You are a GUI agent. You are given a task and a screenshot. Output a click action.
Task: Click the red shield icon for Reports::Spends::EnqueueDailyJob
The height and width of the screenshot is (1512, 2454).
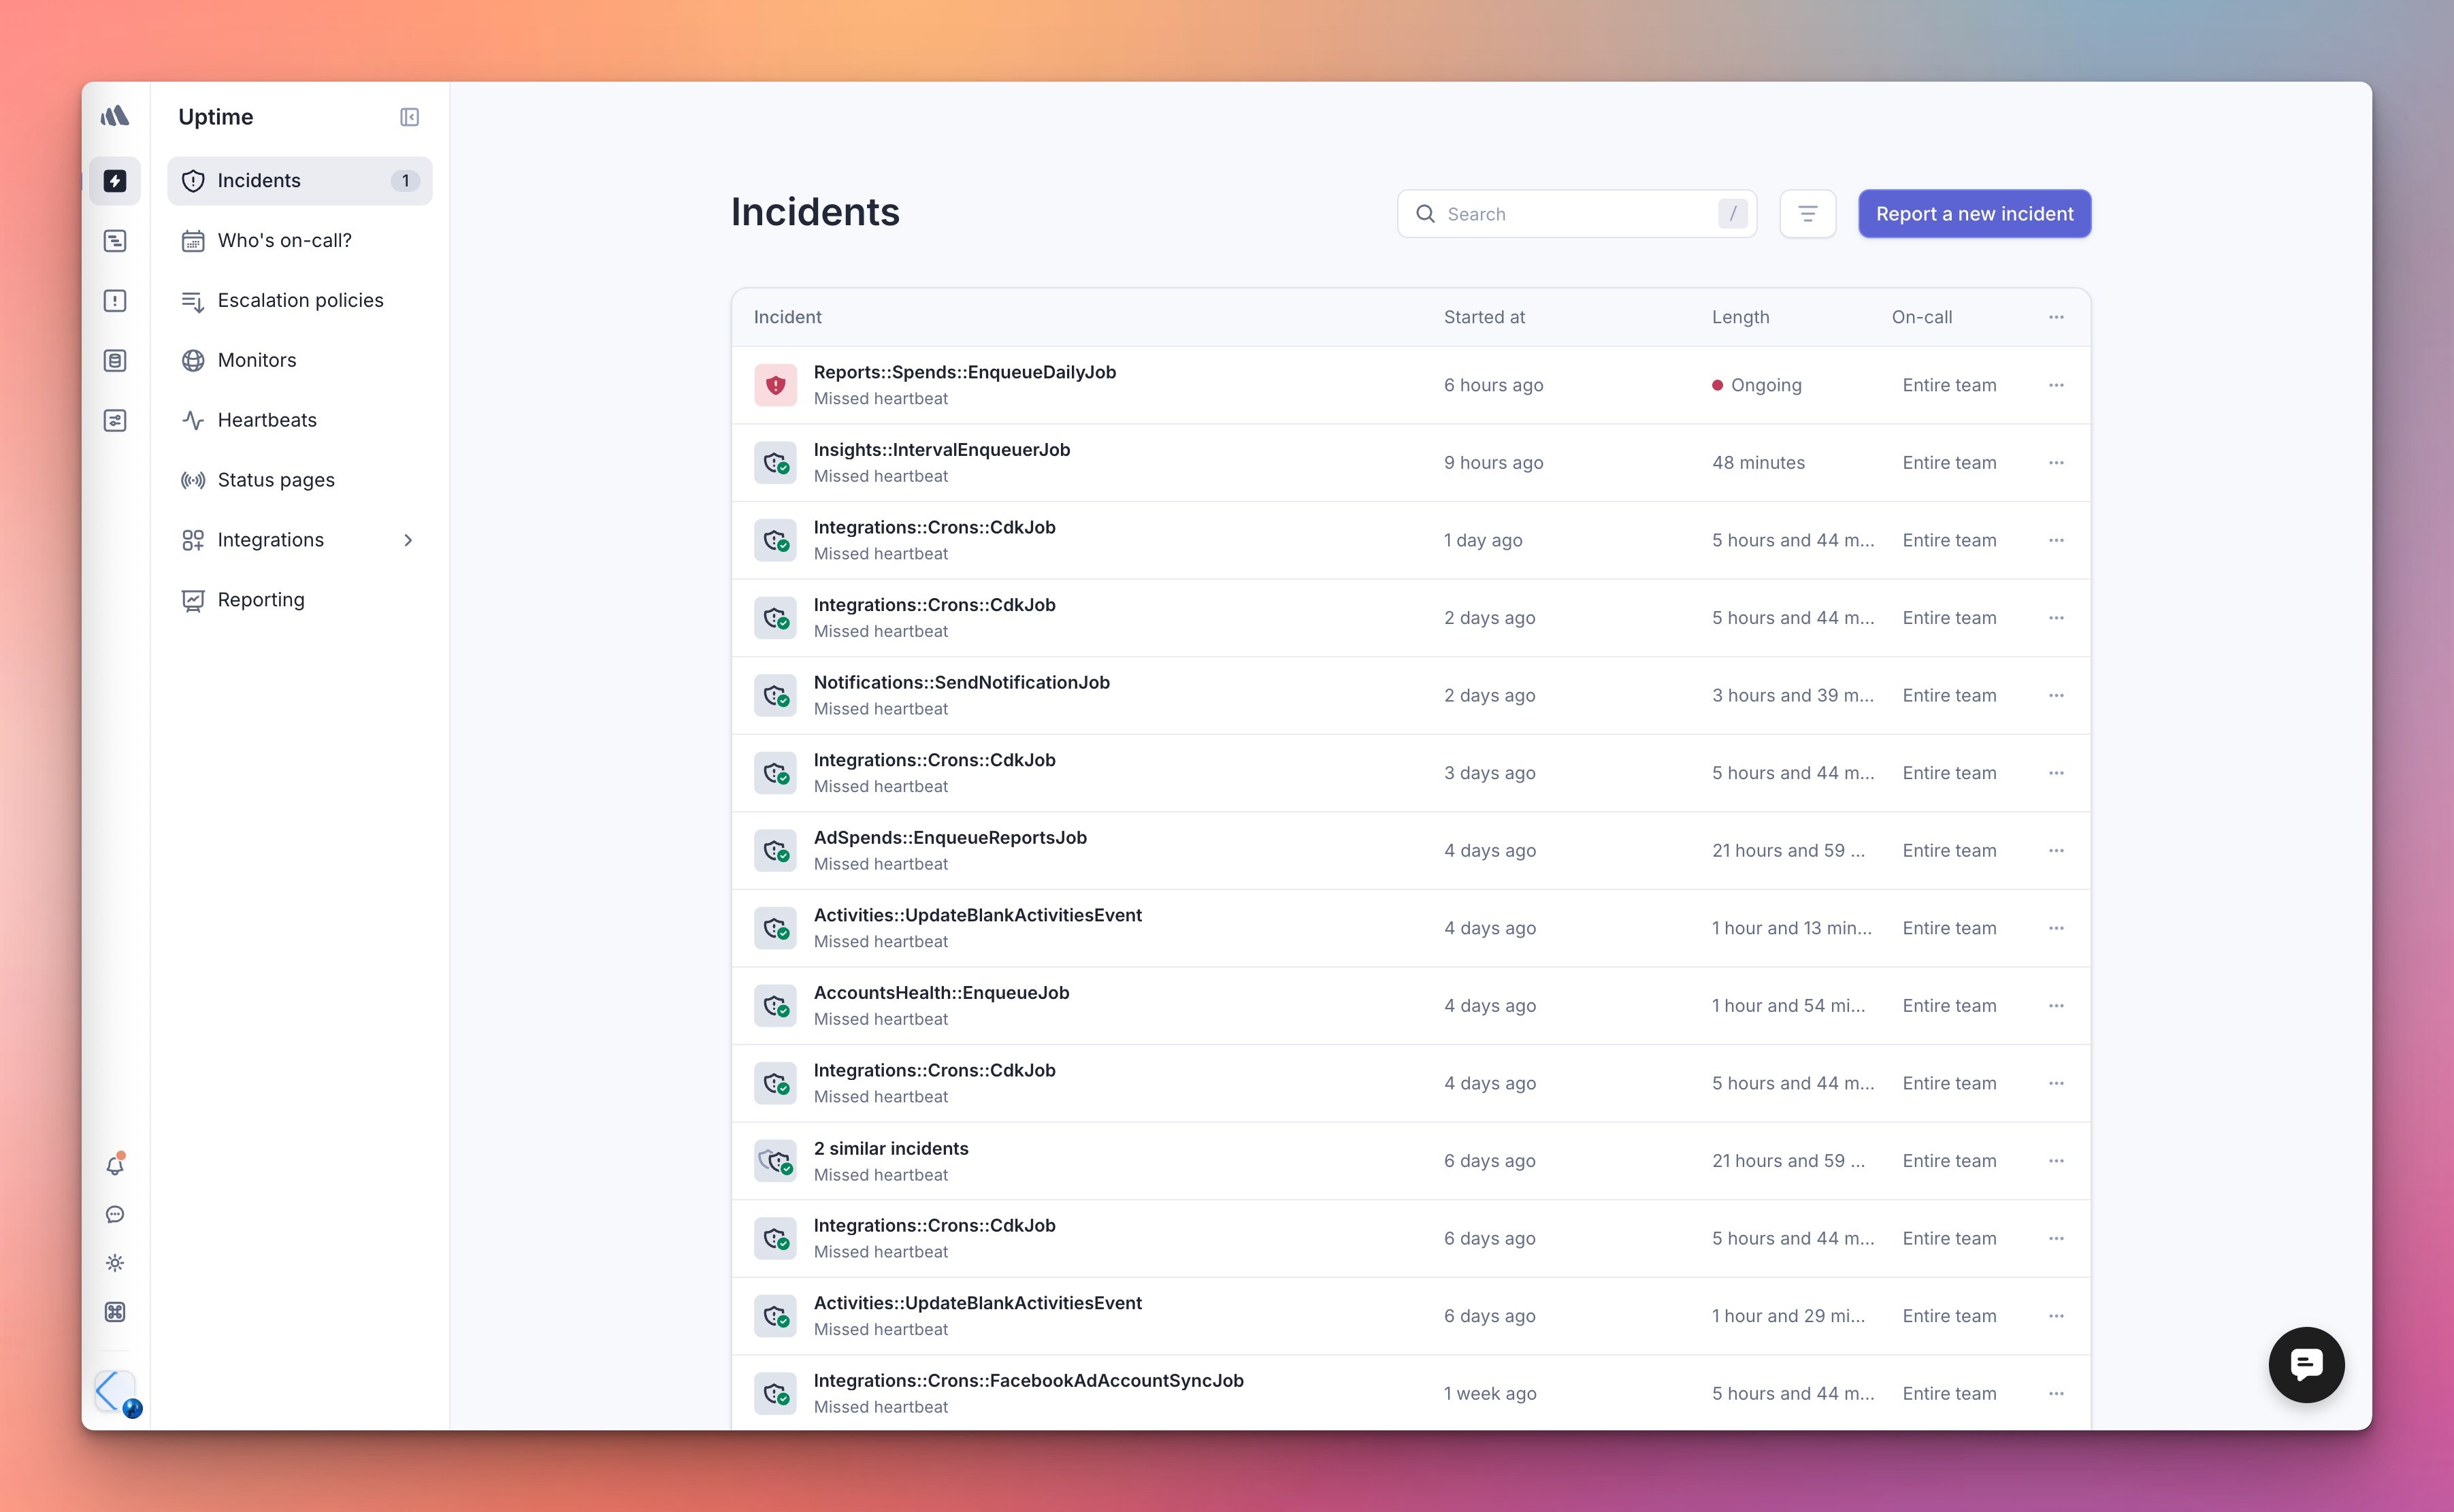click(x=775, y=385)
